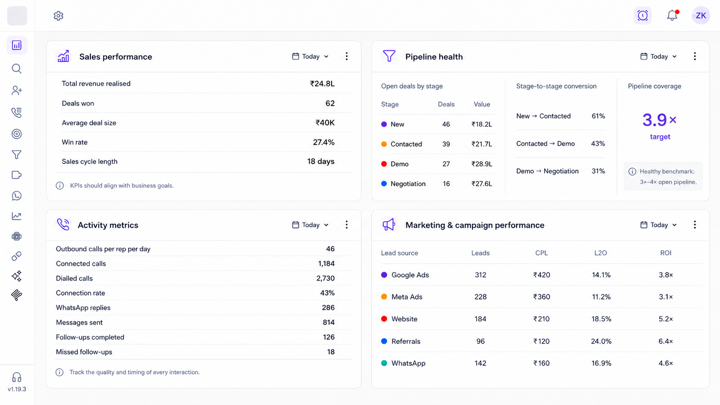Click the Deals won value 62
Image resolution: width=720 pixels, height=405 pixels.
click(330, 103)
